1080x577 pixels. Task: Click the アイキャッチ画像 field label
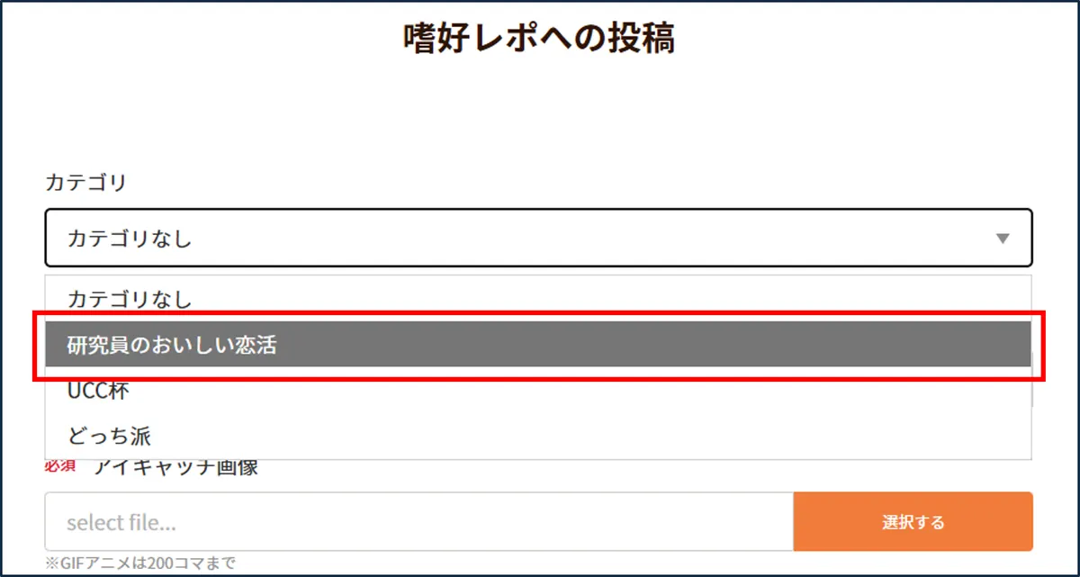(175, 467)
